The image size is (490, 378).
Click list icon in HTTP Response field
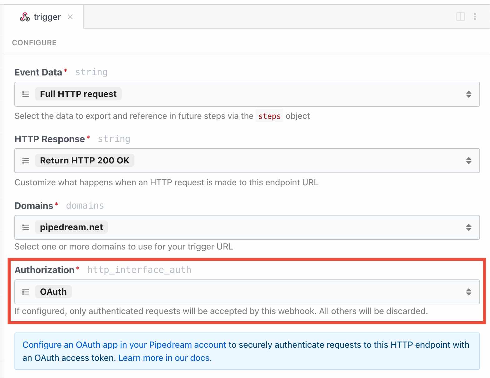pos(26,161)
